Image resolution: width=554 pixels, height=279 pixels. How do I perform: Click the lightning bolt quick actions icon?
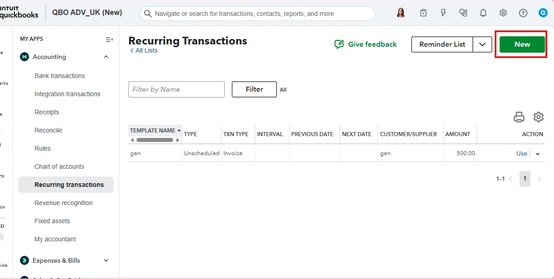pos(443,13)
